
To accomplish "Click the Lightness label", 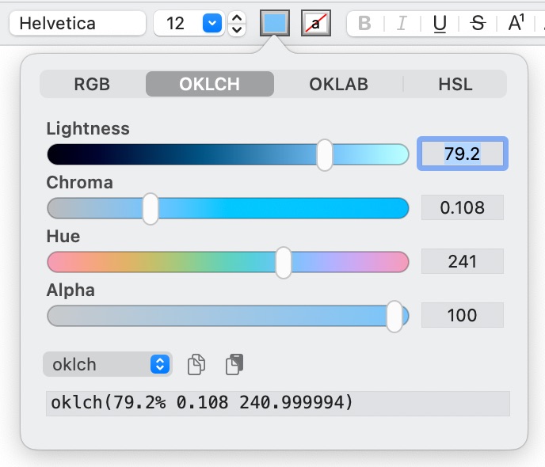I will point(88,128).
